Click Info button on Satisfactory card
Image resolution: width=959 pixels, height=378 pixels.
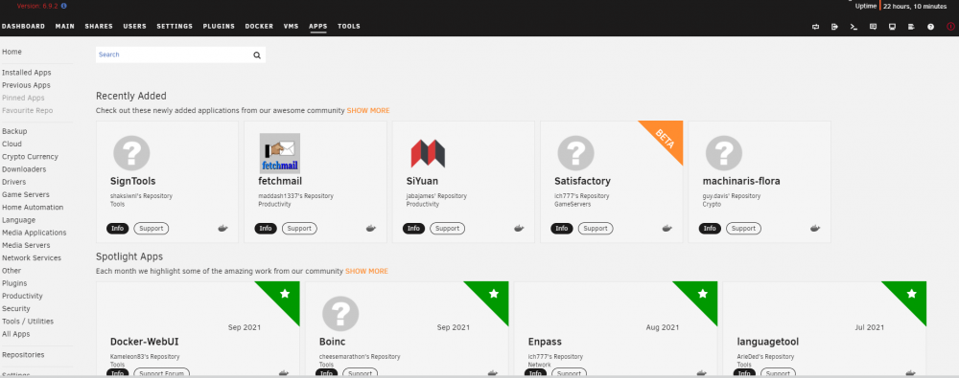[561, 229]
